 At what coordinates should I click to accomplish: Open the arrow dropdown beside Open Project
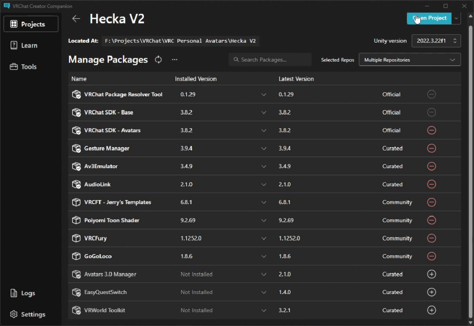(x=456, y=18)
